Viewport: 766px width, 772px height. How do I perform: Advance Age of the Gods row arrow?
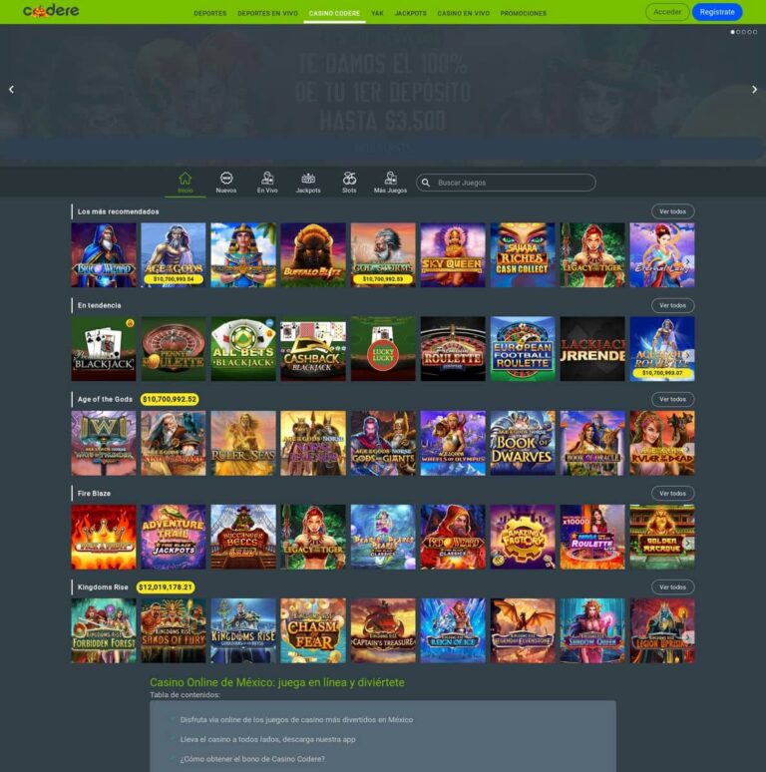pyautogui.click(x=688, y=449)
